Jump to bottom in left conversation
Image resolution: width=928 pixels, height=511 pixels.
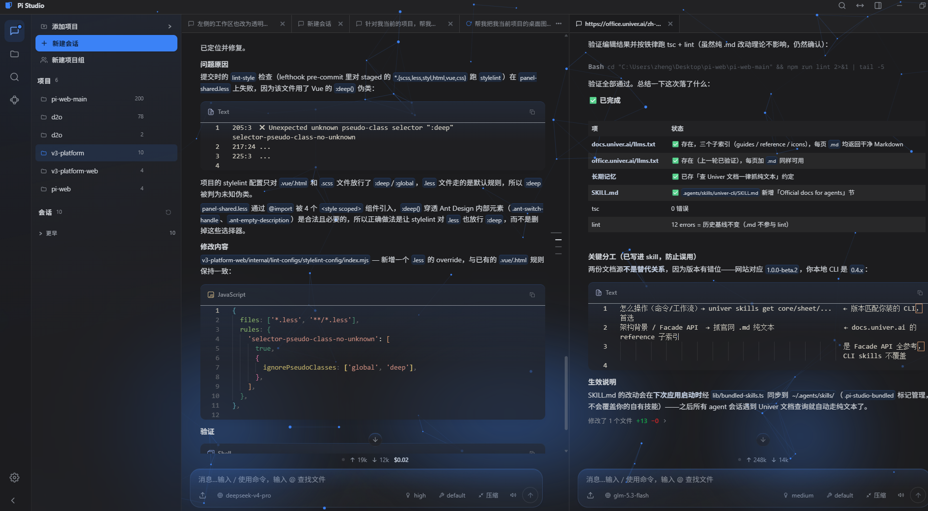pyautogui.click(x=375, y=440)
